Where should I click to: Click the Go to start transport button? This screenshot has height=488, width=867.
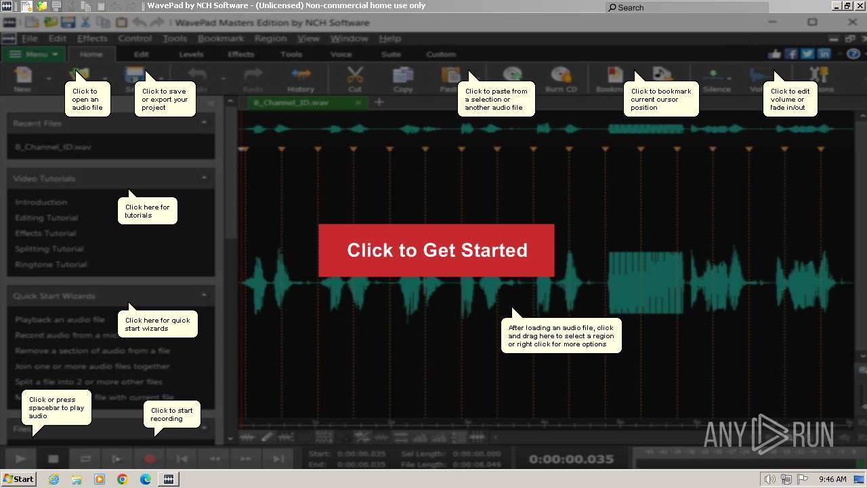click(x=182, y=459)
